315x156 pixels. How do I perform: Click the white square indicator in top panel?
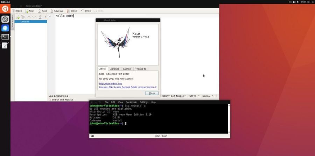pos(294,2)
